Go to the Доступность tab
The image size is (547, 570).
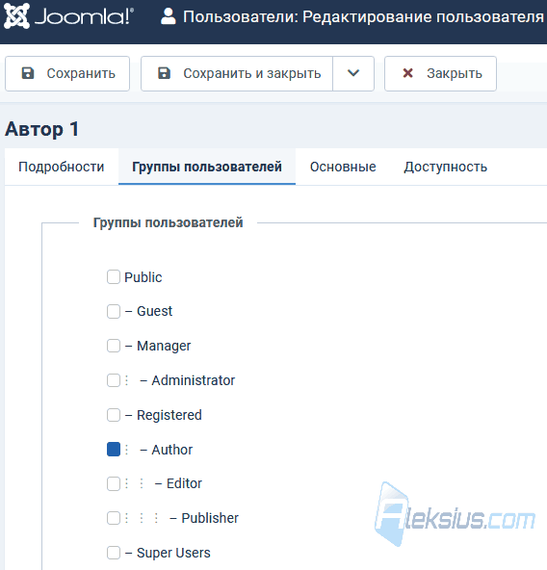446,167
